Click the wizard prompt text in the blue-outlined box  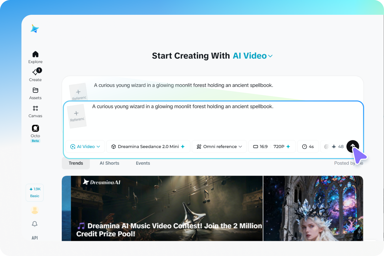click(183, 107)
